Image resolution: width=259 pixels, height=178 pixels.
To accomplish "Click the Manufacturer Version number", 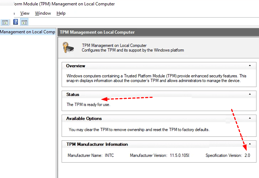I will (x=179, y=155).
